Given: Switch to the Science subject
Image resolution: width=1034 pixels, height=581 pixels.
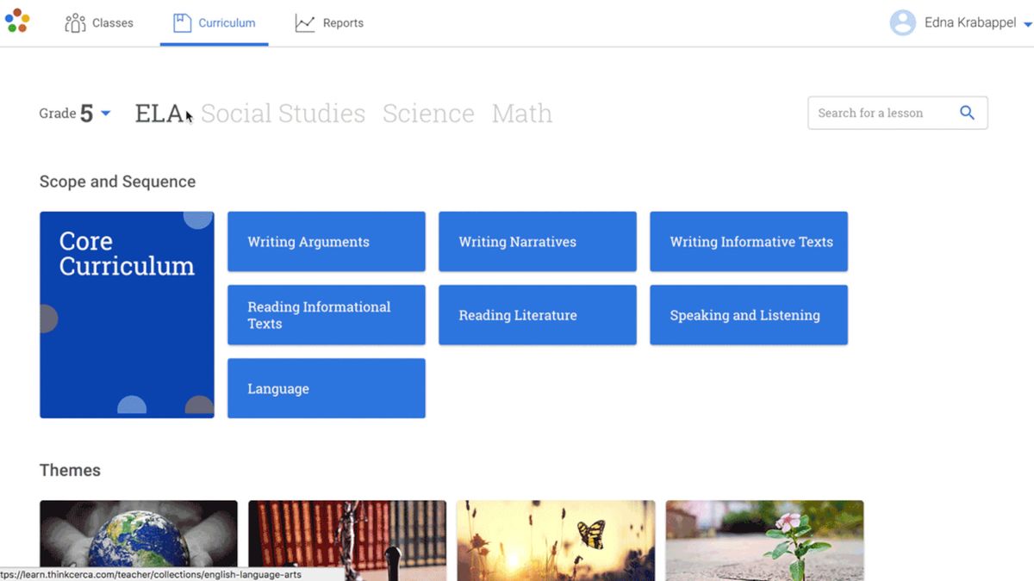Looking at the screenshot, I should pos(428,113).
